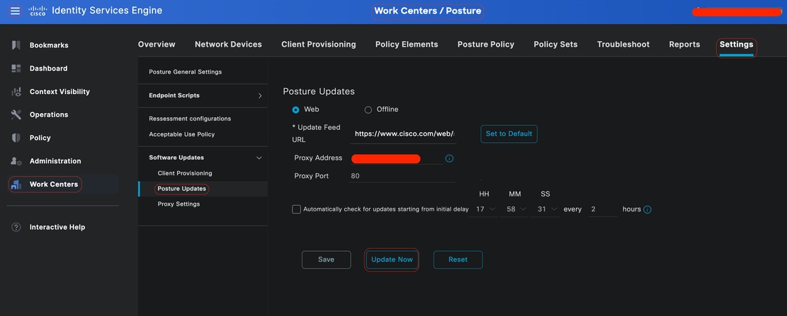Click the Identity Services Engine title
Screen dimensions: 787x316
pyautogui.click(x=107, y=11)
